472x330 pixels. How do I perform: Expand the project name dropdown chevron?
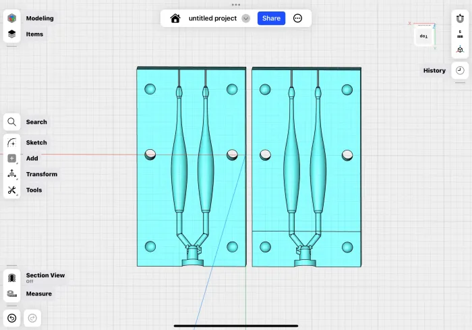(245, 18)
